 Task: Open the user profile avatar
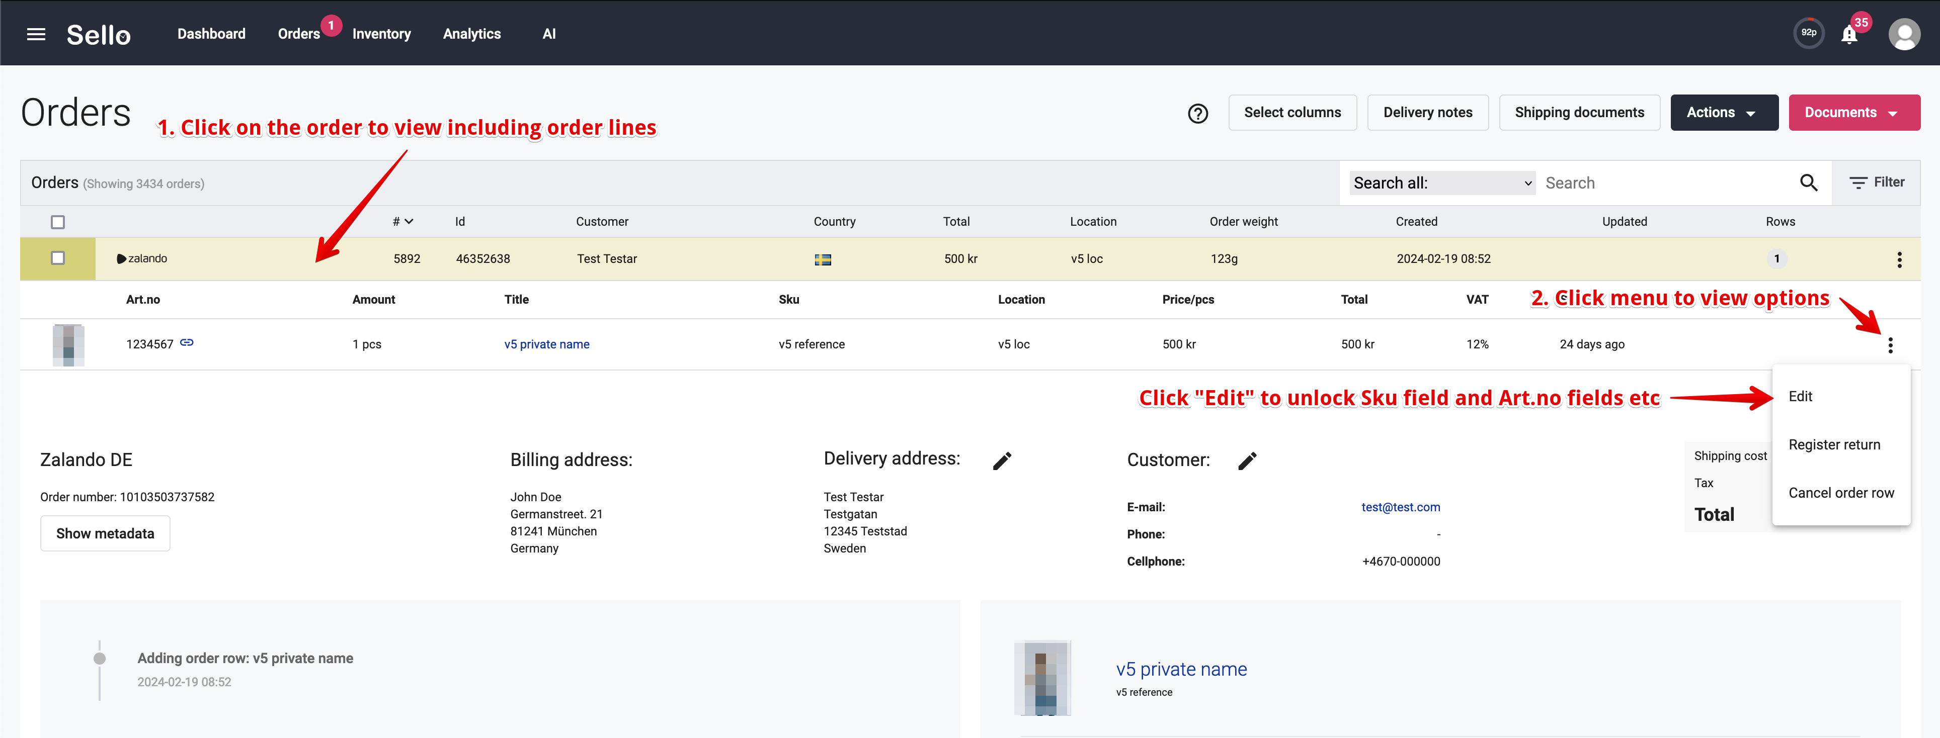(x=1904, y=34)
